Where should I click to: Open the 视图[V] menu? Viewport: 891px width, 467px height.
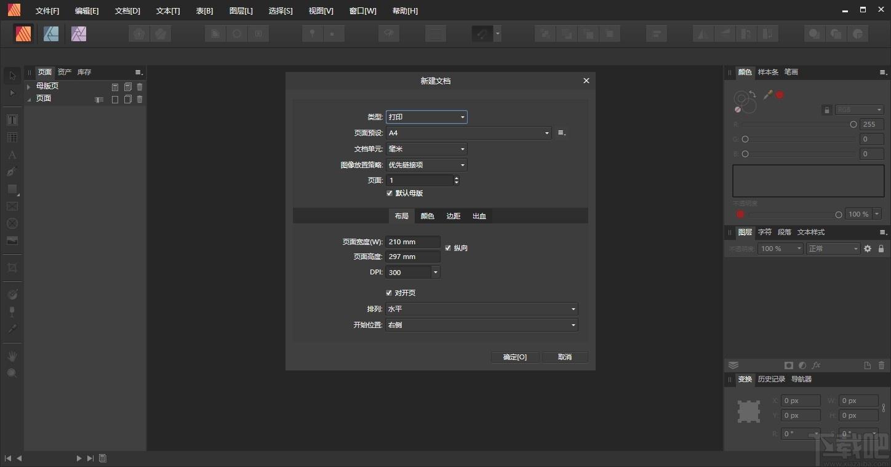321,11
